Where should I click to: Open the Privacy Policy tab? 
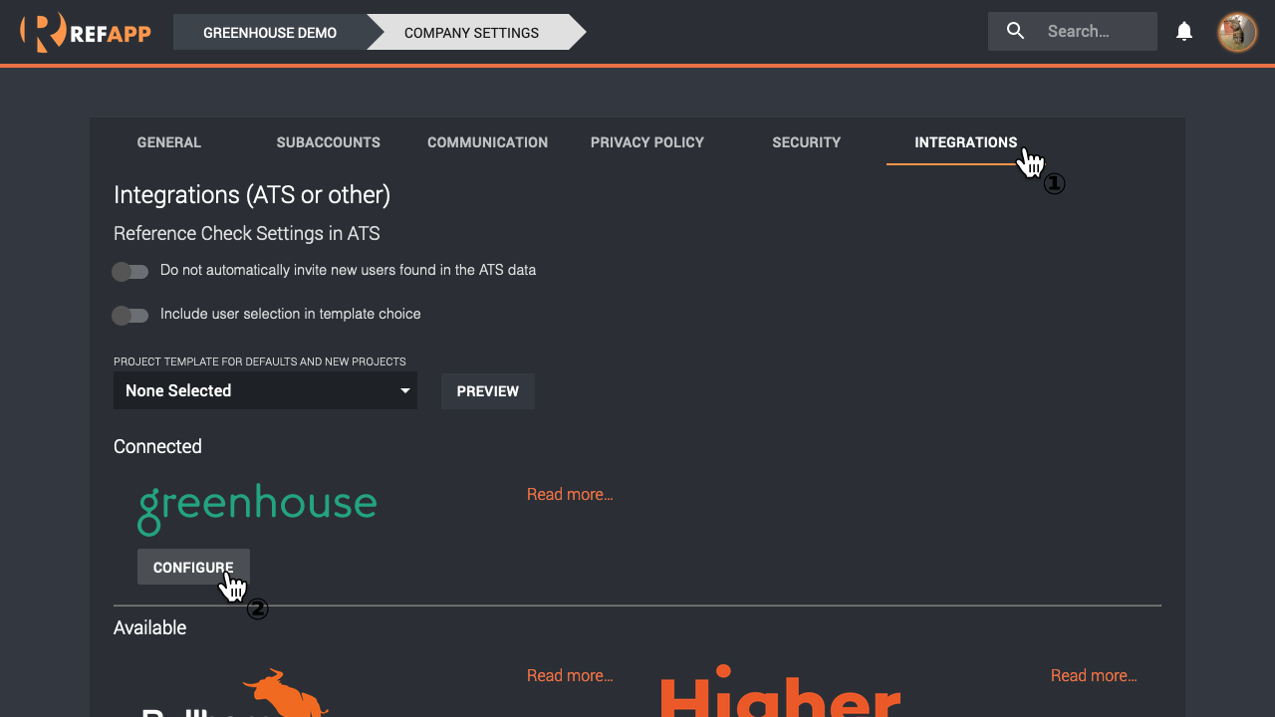(x=647, y=142)
